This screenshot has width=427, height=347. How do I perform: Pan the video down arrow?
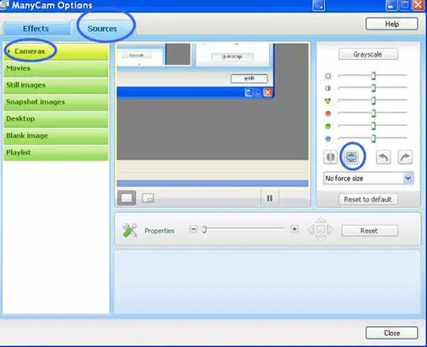[321, 238]
